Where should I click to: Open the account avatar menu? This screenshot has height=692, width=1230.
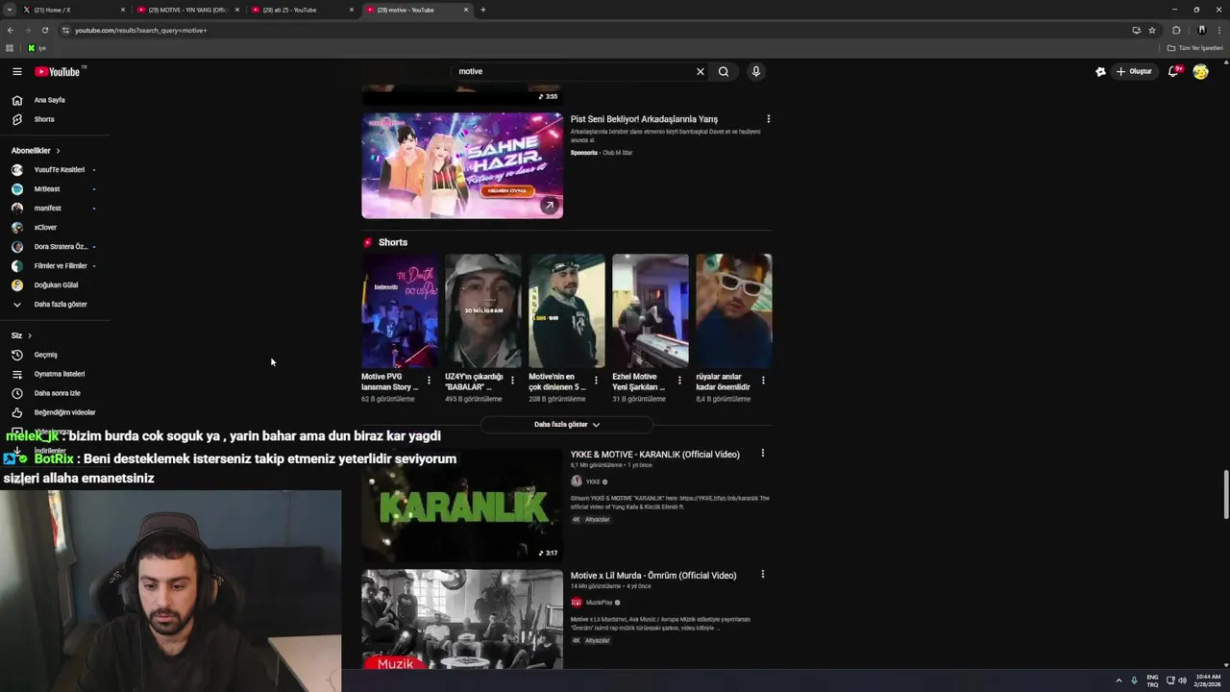point(1200,71)
